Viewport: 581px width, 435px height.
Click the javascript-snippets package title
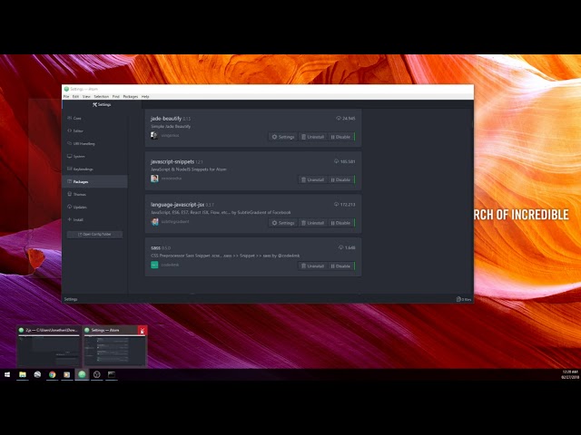click(x=172, y=161)
